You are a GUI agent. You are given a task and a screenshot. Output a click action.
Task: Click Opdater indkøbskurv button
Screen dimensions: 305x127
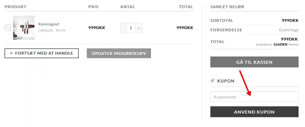coord(119,53)
